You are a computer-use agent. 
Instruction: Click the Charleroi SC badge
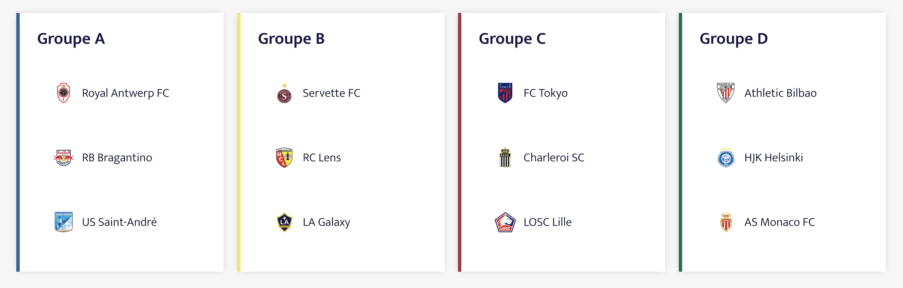pyautogui.click(x=505, y=158)
